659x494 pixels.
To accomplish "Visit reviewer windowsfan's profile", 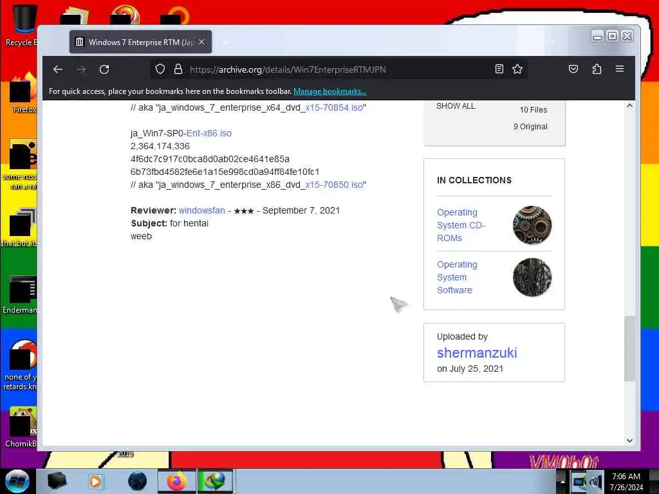I will point(201,210).
